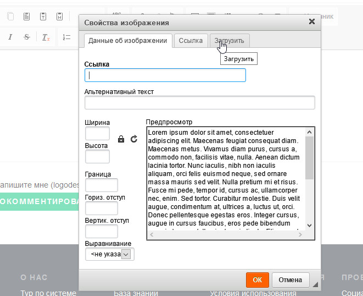Click the dialog resize grip corner
Image resolution: width=363 pixels, height=296 pixels.
tap(315, 284)
